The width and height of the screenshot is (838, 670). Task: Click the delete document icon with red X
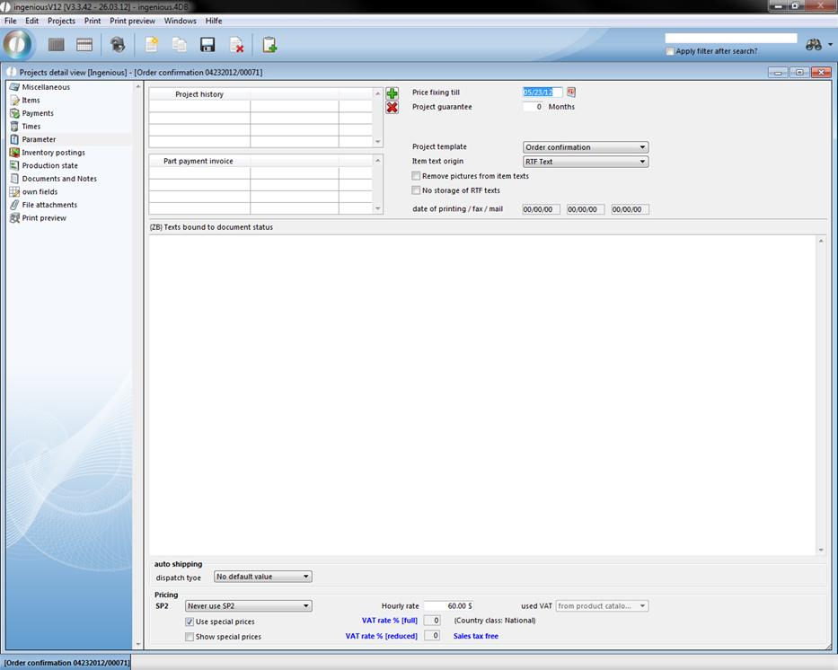tap(236, 45)
